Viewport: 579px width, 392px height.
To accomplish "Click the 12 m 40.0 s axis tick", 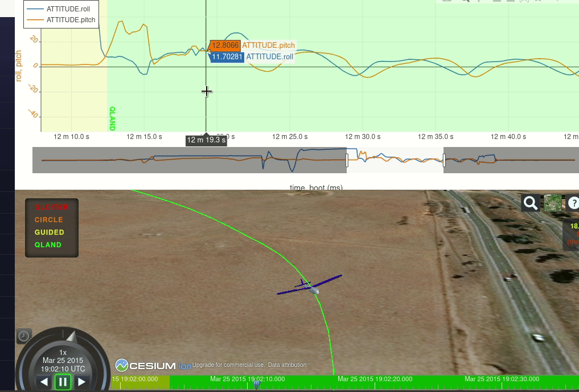I will [x=508, y=137].
